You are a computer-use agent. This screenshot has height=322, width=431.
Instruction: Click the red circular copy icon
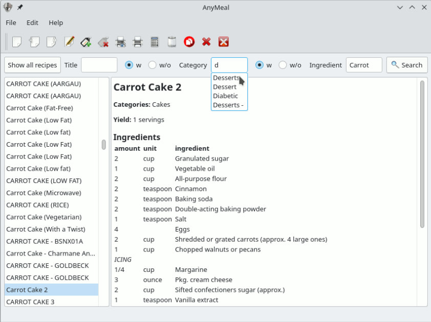tap(189, 42)
